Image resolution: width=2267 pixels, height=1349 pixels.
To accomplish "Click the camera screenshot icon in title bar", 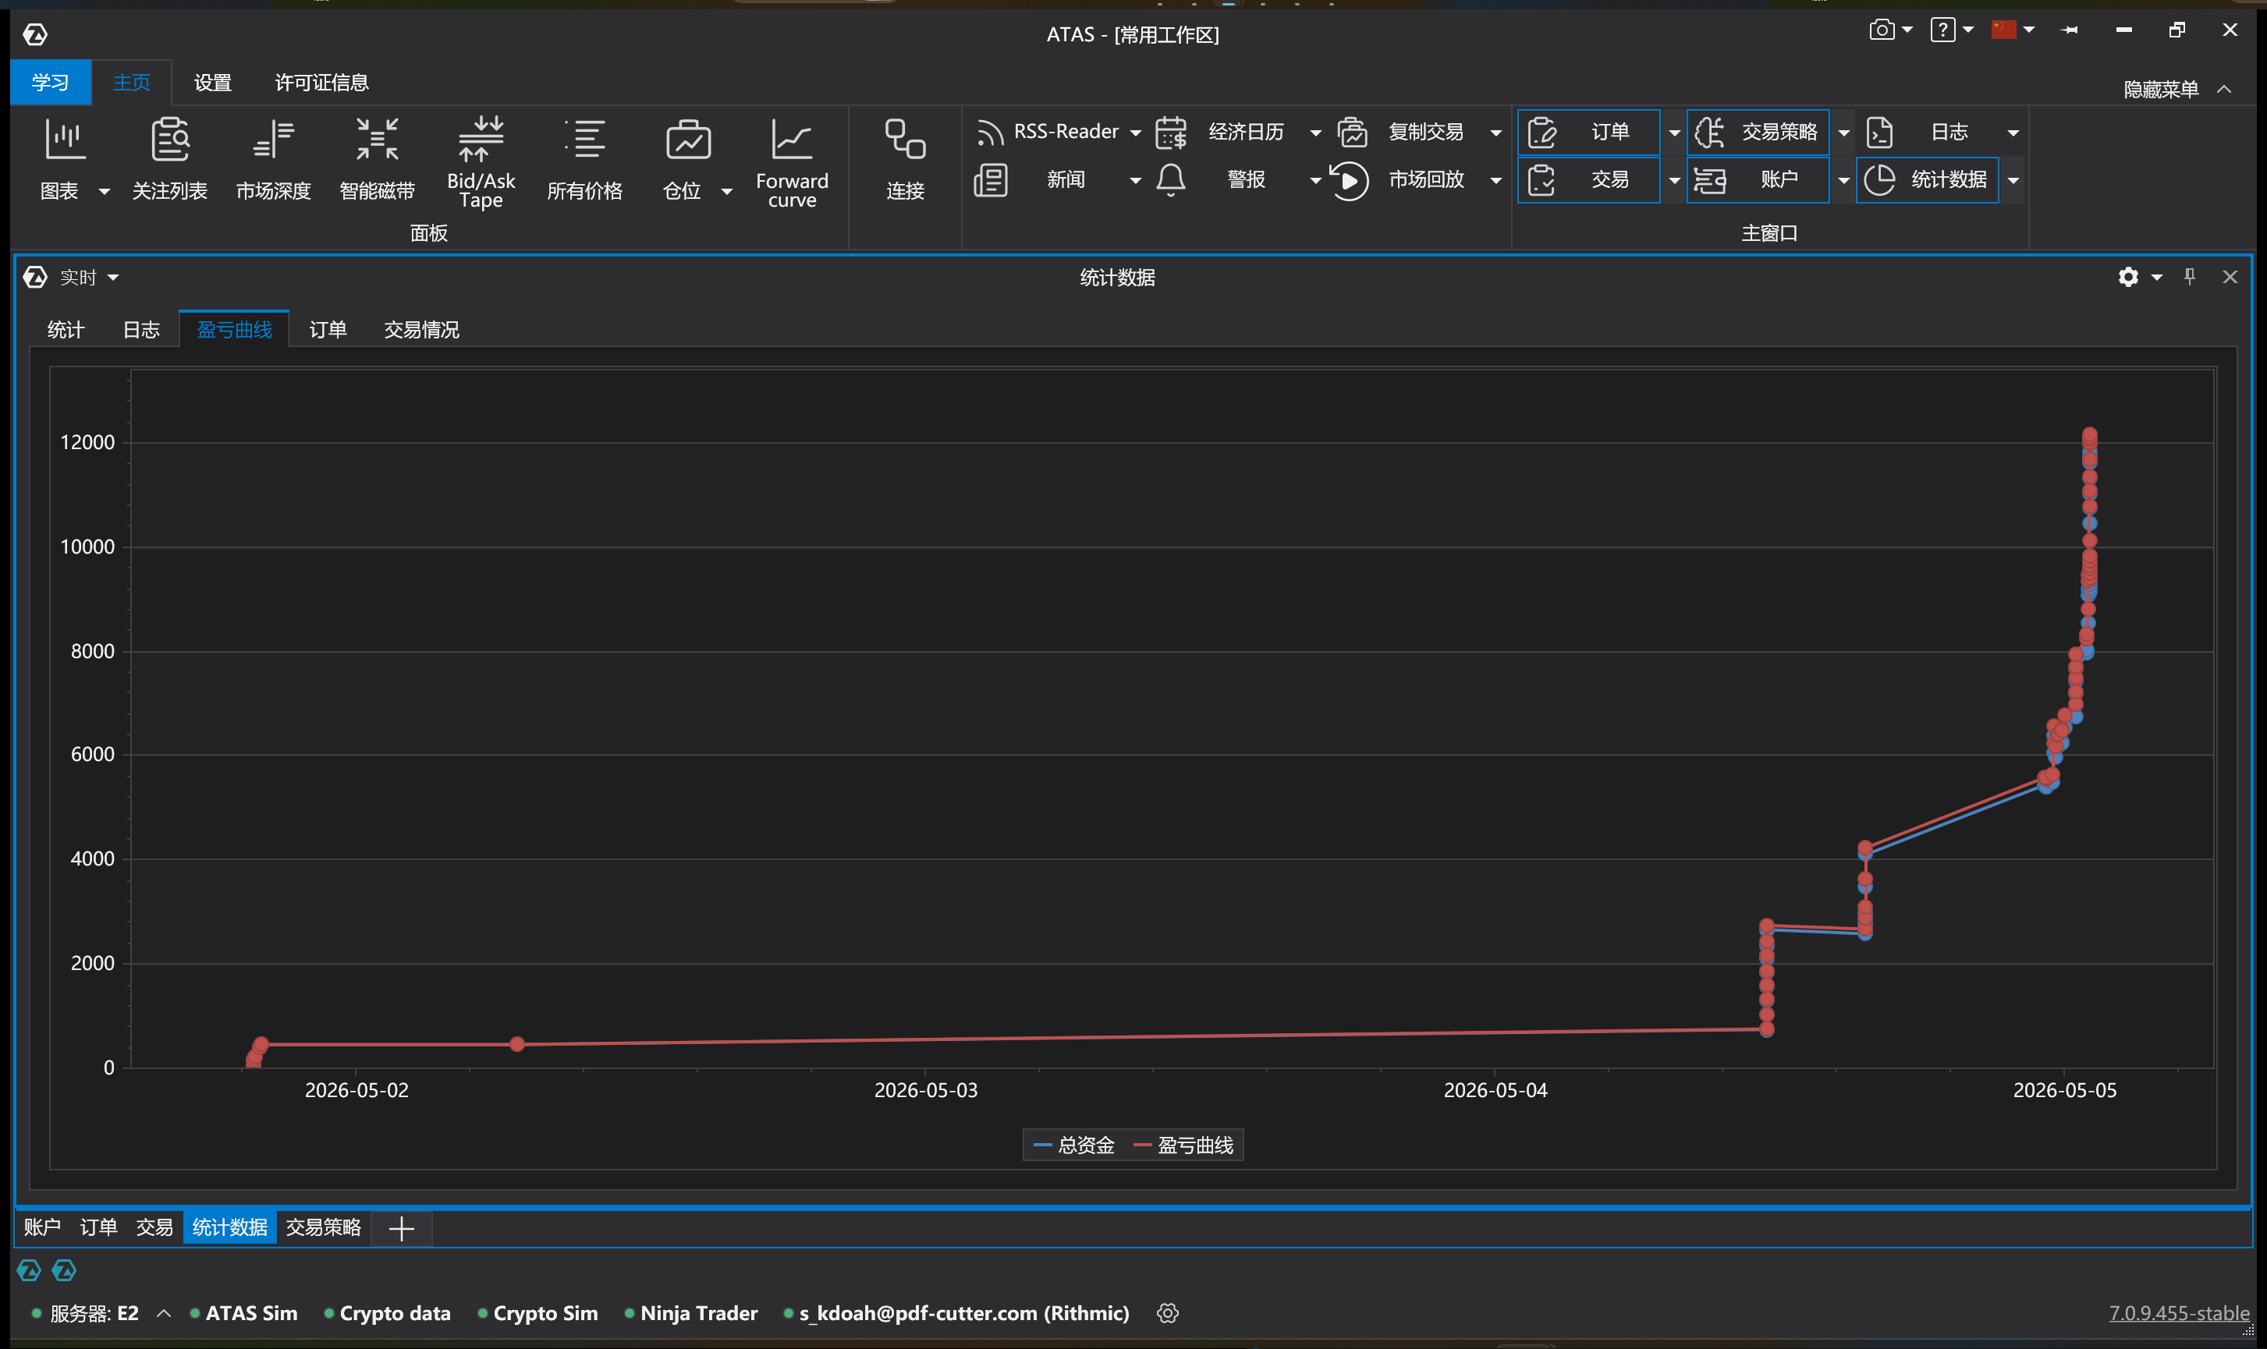I will (1882, 30).
